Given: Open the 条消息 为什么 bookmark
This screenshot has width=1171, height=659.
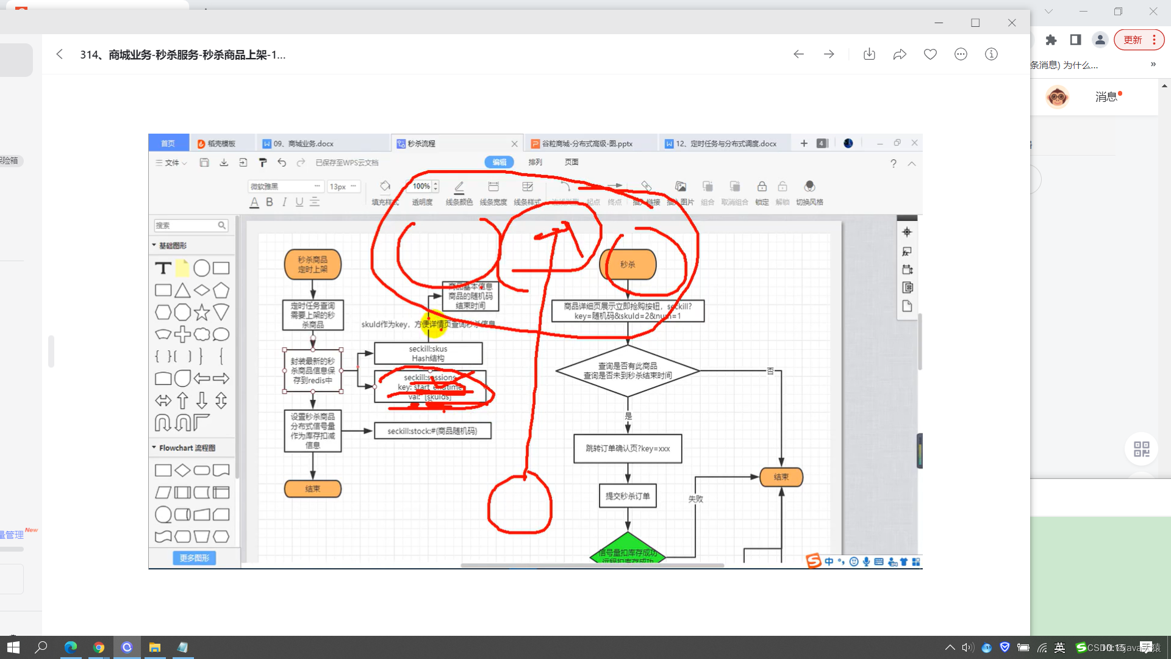Looking at the screenshot, I should pos(1064,65).
